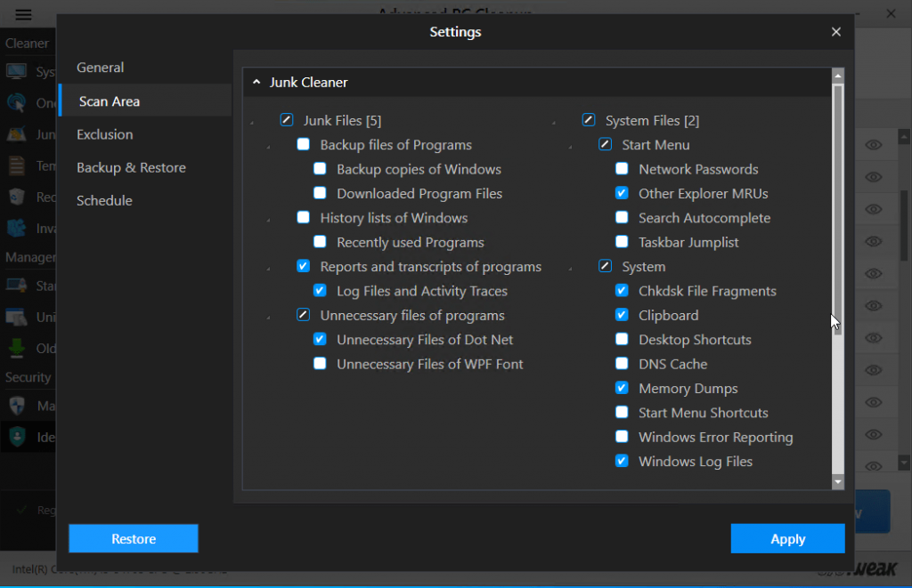Uncheck Other Explorer MRUs

(x=622, y=193)
